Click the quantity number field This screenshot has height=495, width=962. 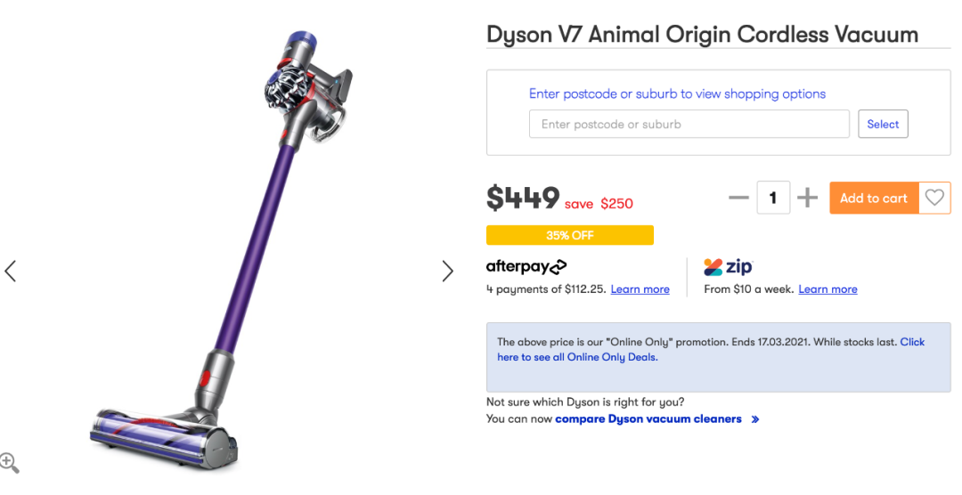pos(773,198)
